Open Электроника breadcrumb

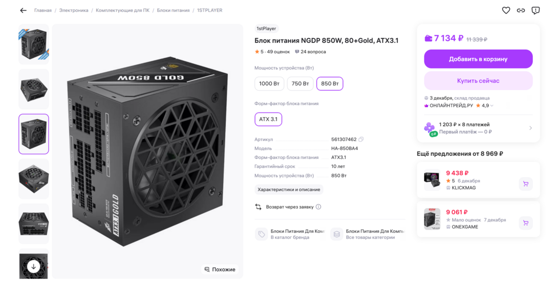point(74,10)
